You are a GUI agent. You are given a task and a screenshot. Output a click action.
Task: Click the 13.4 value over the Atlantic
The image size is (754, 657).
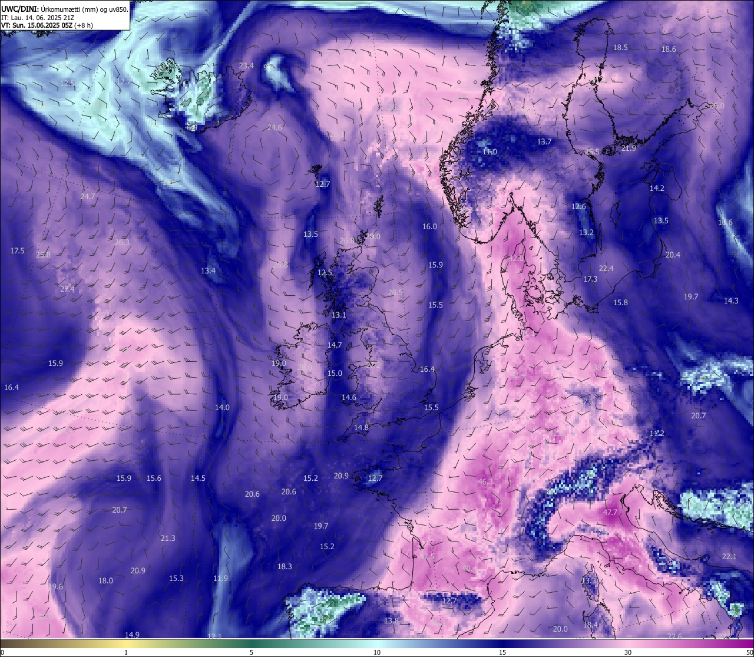tap(208, 270)
